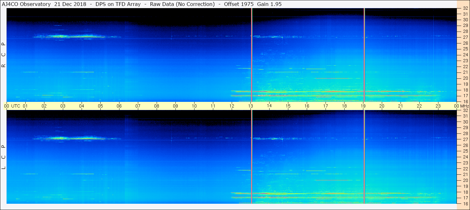
Task: Select hour label 09 on the UTC axis
Action: pyautogui.click(x=175, y=106)
